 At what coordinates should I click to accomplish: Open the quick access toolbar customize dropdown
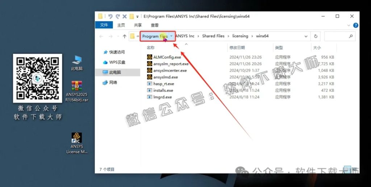point(137,17)
